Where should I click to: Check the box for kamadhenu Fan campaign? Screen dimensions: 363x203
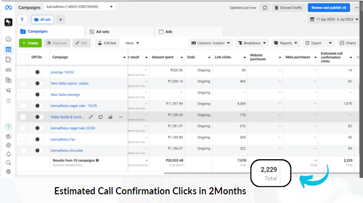[23, 139]
